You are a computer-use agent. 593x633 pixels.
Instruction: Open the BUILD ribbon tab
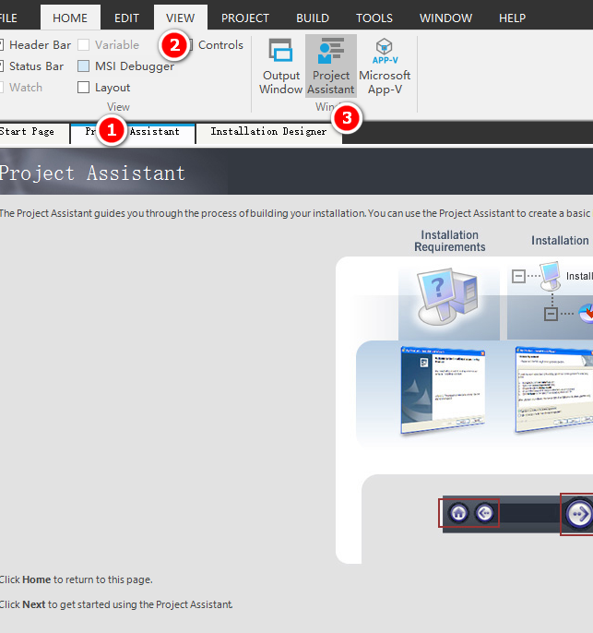pos(313,18)
